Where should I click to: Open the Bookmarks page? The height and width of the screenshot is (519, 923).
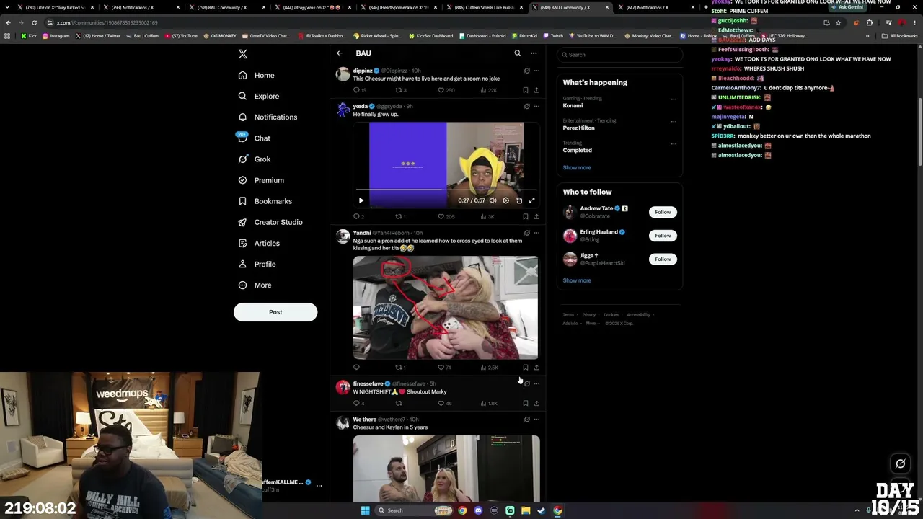(x=265, y=201)
